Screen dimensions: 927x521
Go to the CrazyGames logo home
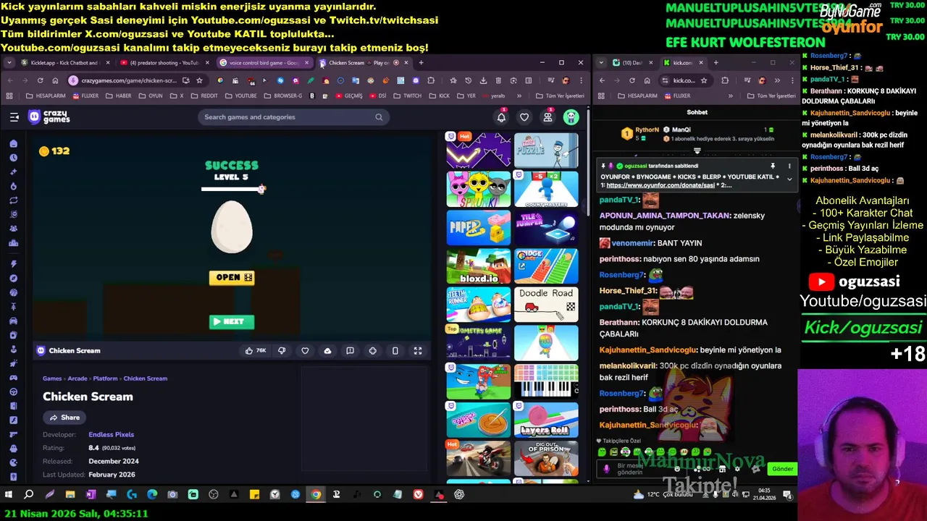tap(49, 117)
